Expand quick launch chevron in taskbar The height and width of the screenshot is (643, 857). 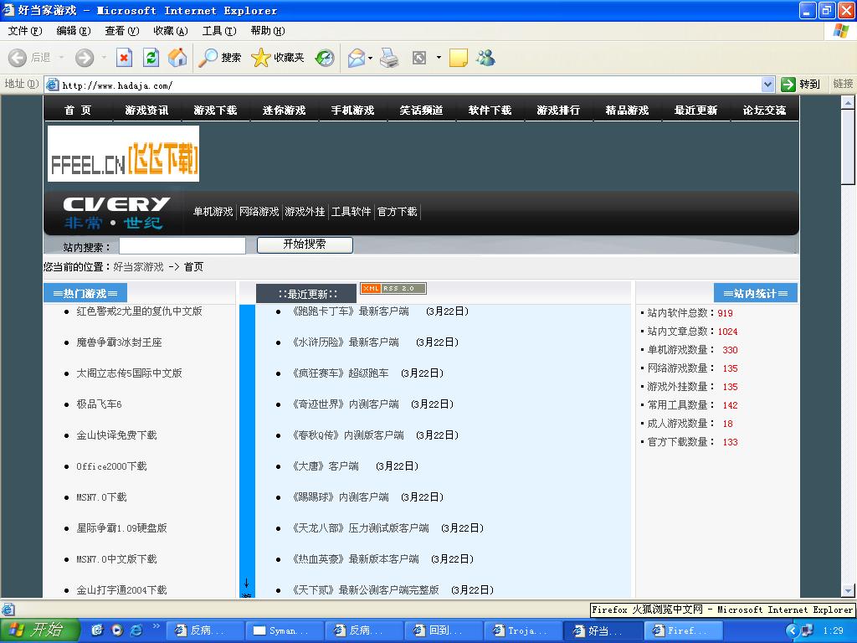(156, 626)
